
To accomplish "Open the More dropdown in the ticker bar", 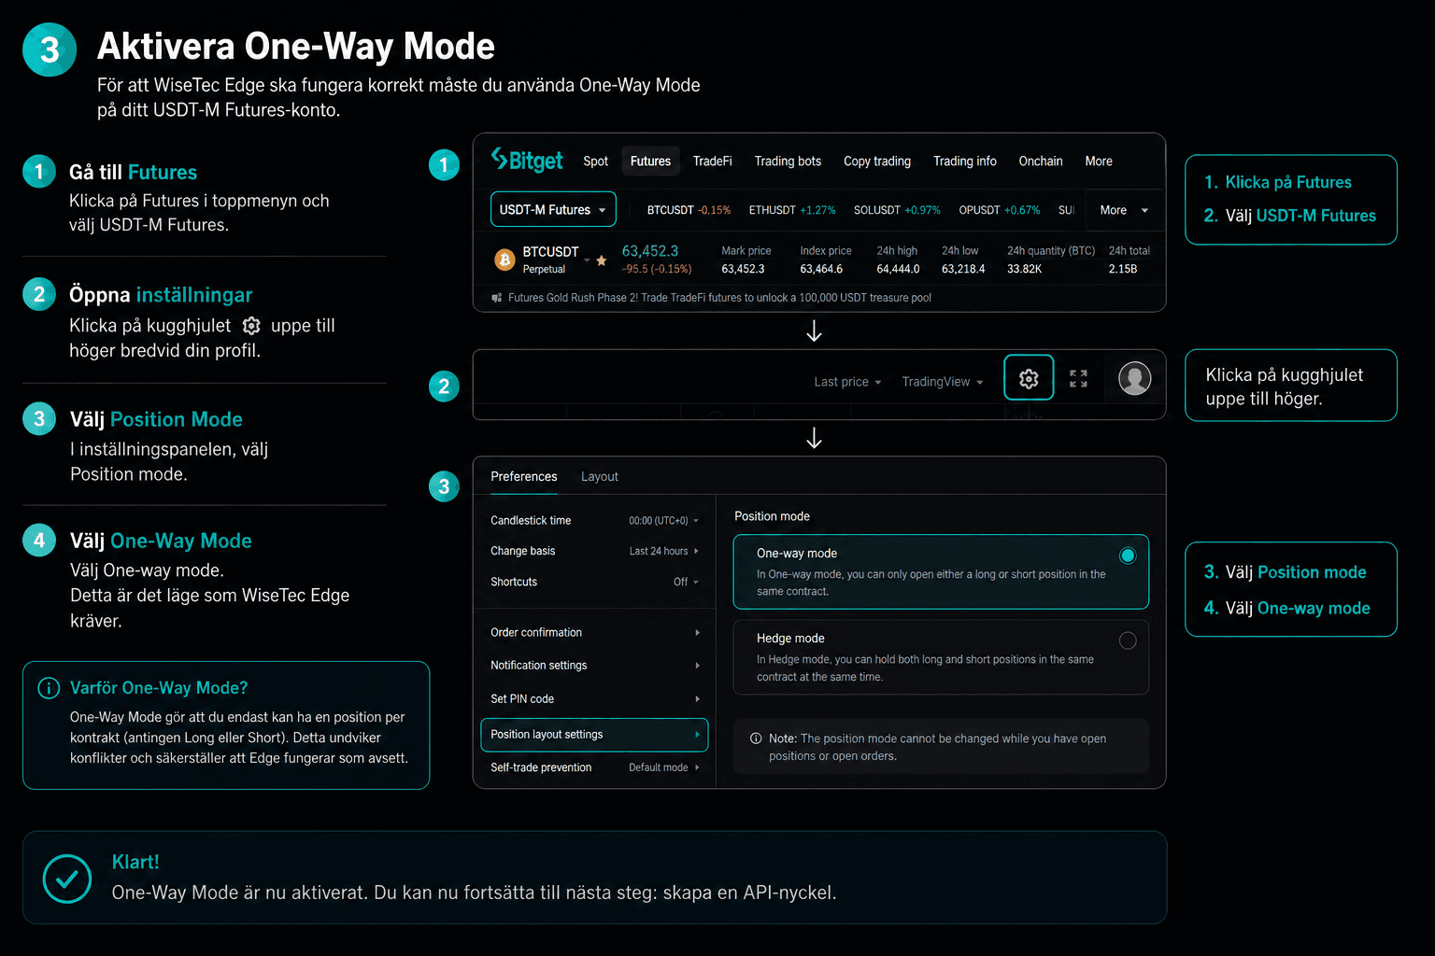I will [x=1124, y=210].
